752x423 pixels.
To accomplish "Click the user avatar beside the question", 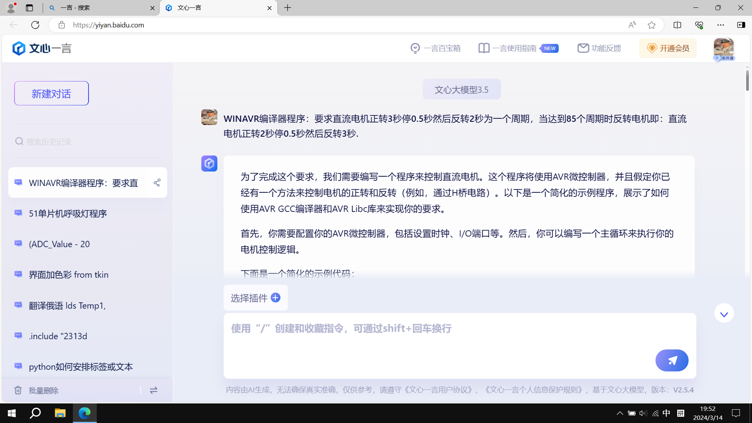I will coord(209,117).
